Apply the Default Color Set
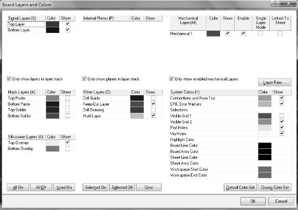298x210 pixels. [240, 188]
